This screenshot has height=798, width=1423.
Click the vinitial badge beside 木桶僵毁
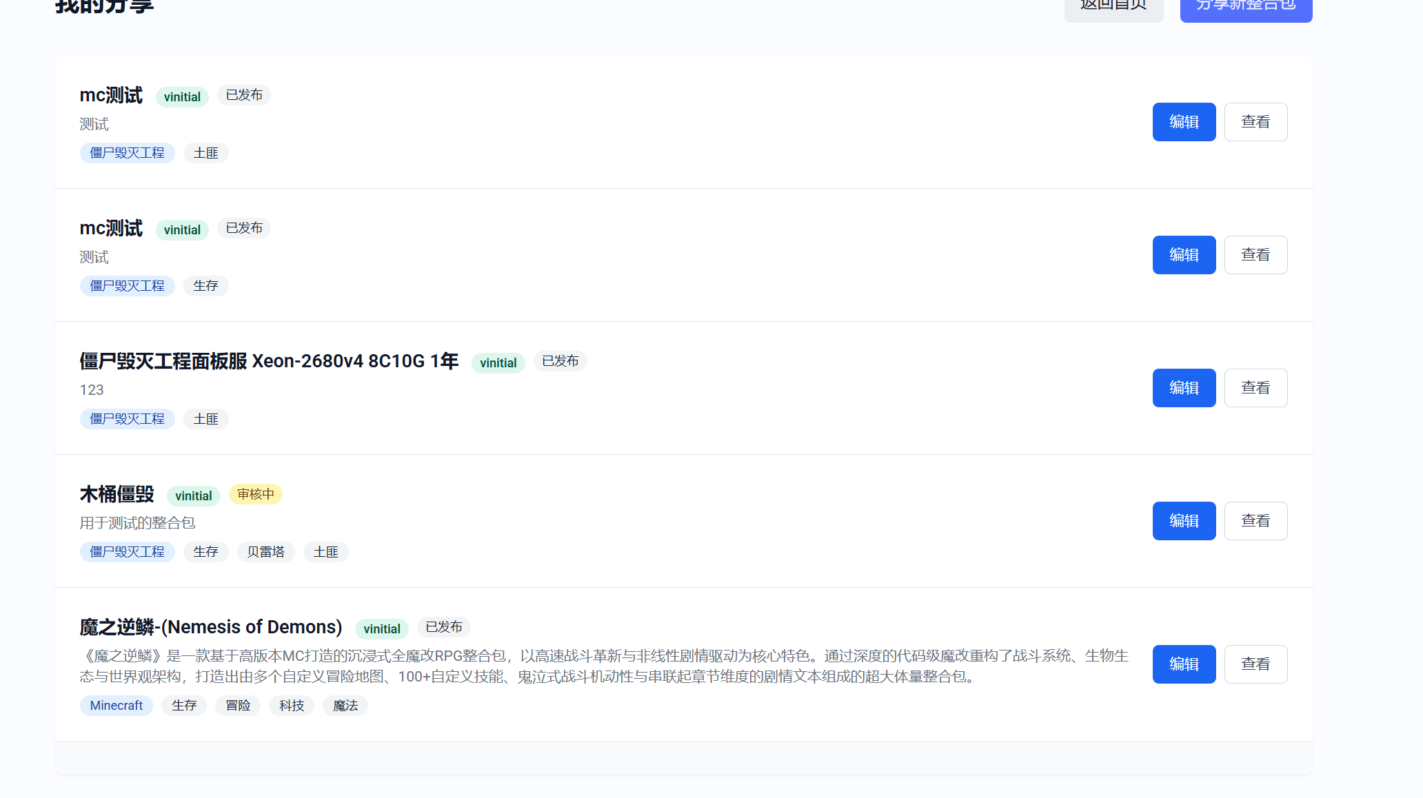pyautogui.click(x=194, y=496)
